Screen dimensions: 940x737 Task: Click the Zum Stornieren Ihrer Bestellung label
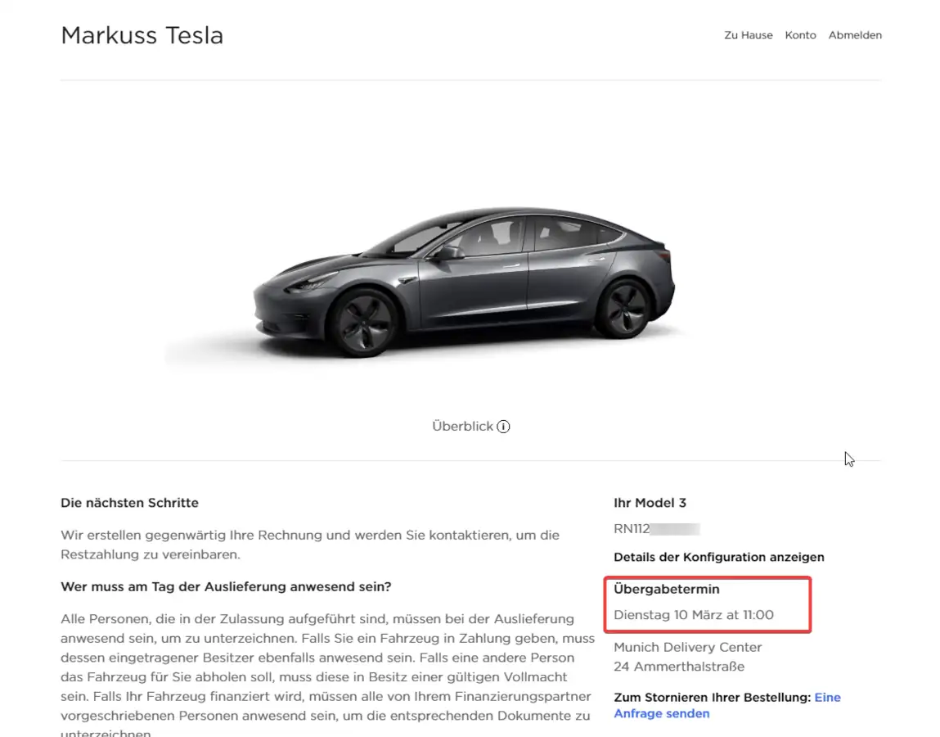tap(712, 698)
